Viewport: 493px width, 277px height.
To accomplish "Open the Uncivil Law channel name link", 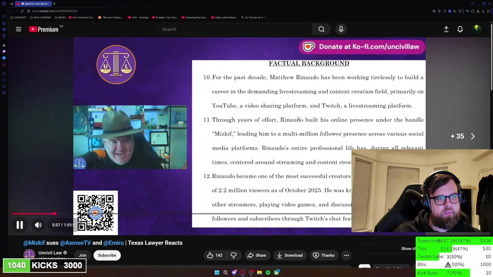I will point(50,253).
